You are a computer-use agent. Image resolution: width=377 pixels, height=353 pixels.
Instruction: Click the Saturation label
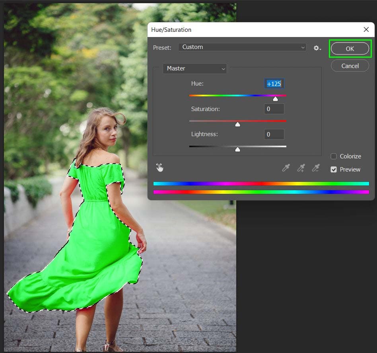(205, 109)
